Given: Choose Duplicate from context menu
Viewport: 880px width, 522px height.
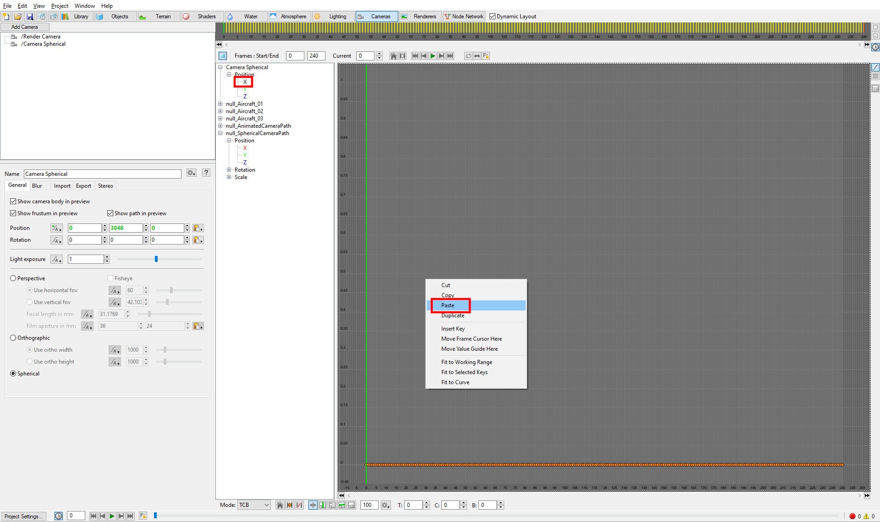Looking at the screenshot, I should pos(476,315).
